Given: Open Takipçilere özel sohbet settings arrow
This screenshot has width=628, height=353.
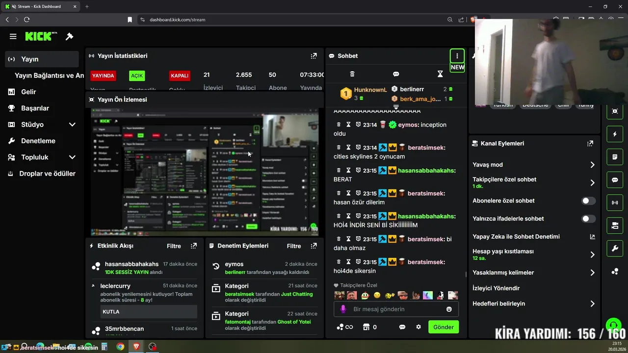Looking at the screenshot, I should click(x=592, y=183).
